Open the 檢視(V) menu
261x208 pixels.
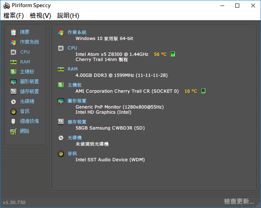(40, 16)
